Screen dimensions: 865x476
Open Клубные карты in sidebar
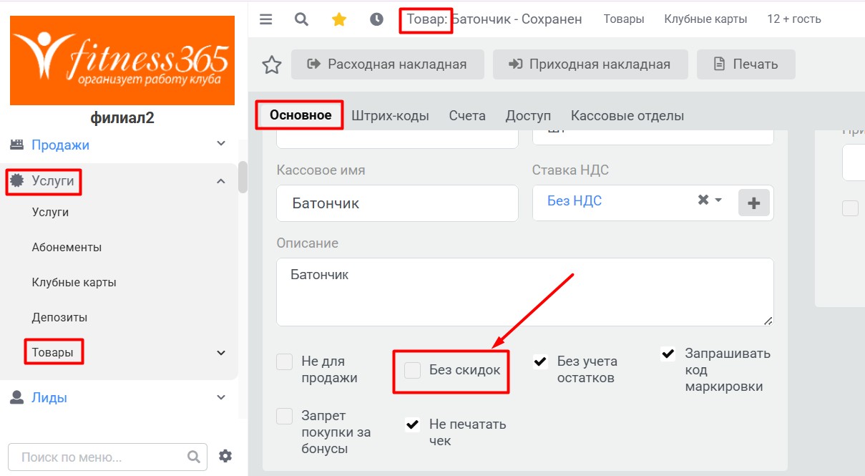[74, 282]
